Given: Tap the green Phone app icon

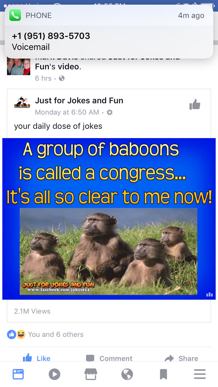Looking at the screenshot, I should click(15, 15).
